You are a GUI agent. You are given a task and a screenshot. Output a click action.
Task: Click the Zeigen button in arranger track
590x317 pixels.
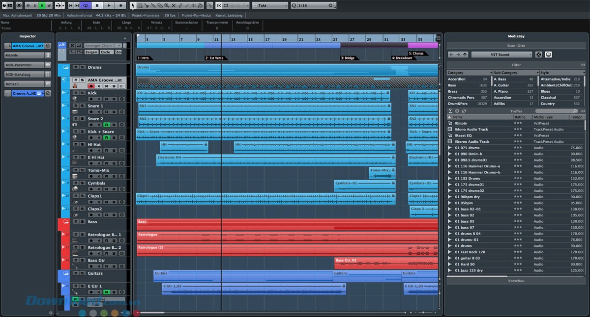91,52
